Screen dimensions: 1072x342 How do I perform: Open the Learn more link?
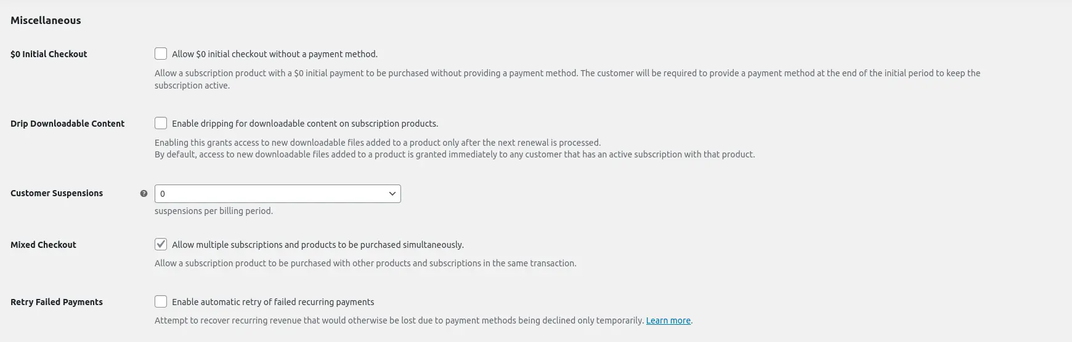(668, 320)
